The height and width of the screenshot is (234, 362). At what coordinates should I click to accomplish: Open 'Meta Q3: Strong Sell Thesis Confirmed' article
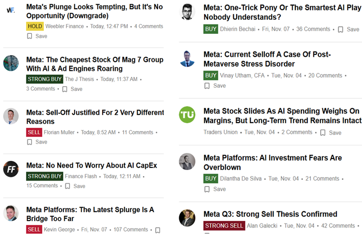[x=270, y=214]
